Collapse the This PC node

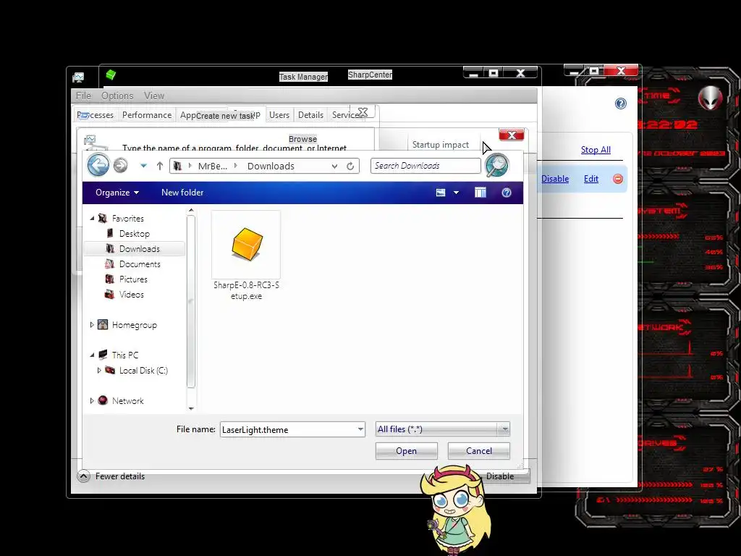pyautogui.click(x=92, y=355)
